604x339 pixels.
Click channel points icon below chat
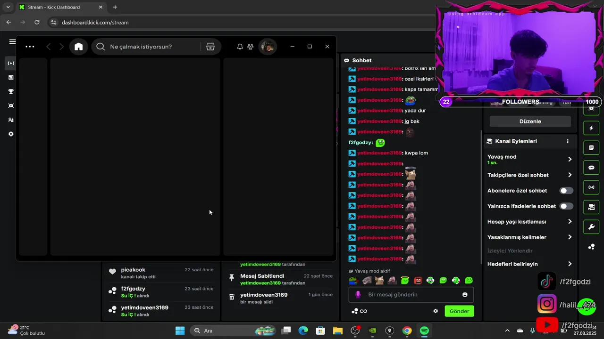355,311
